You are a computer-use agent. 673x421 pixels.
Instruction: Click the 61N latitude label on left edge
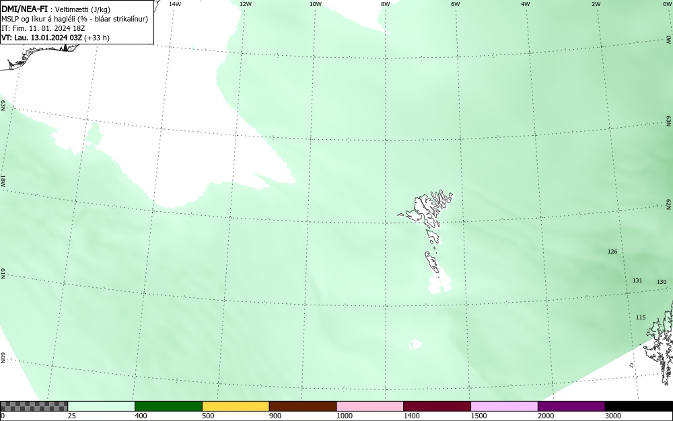pos(3,274)
